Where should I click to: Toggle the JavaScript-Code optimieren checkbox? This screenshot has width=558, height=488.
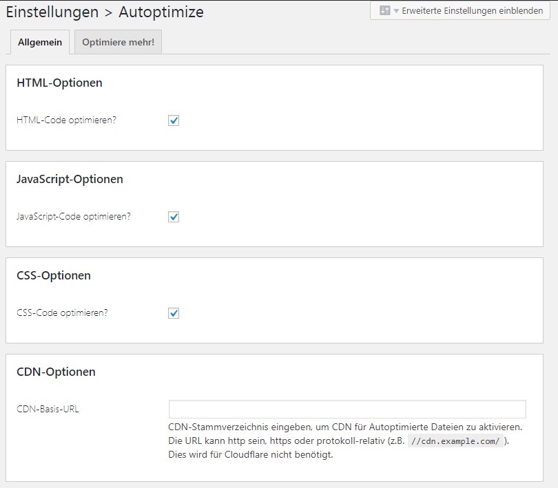click(x=174, y=217)
